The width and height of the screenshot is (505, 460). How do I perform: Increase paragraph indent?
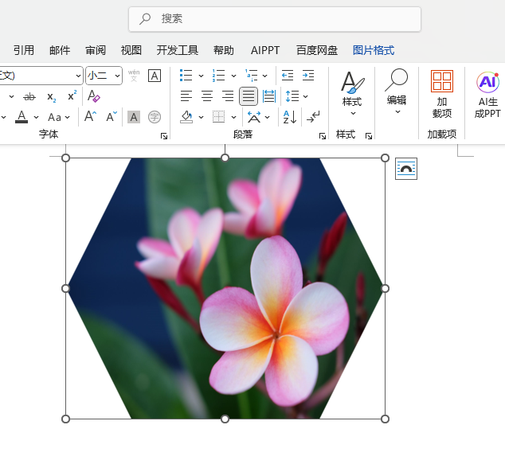coord(308,76)
